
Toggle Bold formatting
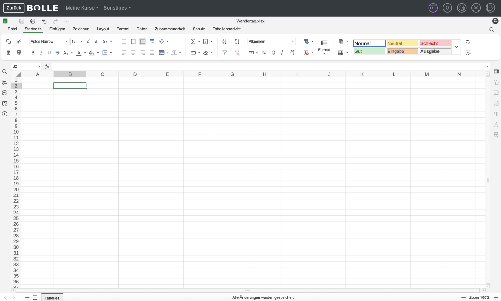(x=33, y=53)
